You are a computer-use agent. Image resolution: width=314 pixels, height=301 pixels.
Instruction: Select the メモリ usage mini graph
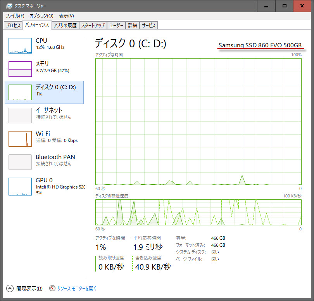pyautogui.click(x=20, y=69)
